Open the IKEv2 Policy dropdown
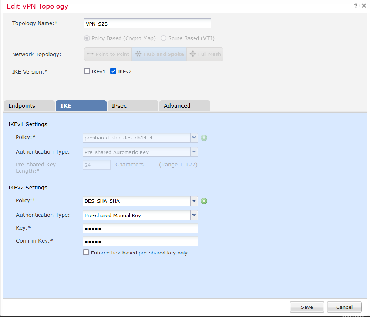This screenshot has width=370, height=317. (x=194, y=201)
